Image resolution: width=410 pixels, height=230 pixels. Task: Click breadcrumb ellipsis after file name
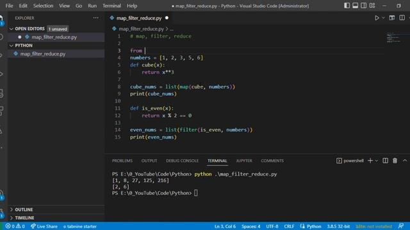pyautogui.click(x=172, y=29)
